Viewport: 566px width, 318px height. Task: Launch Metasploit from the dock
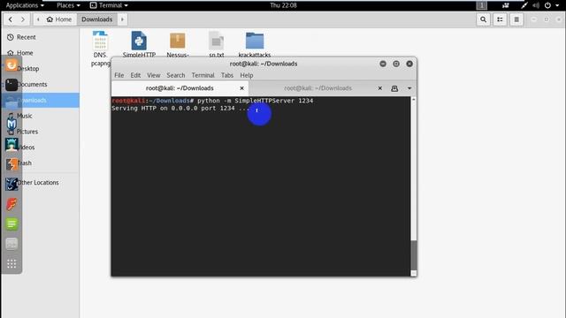11,124
